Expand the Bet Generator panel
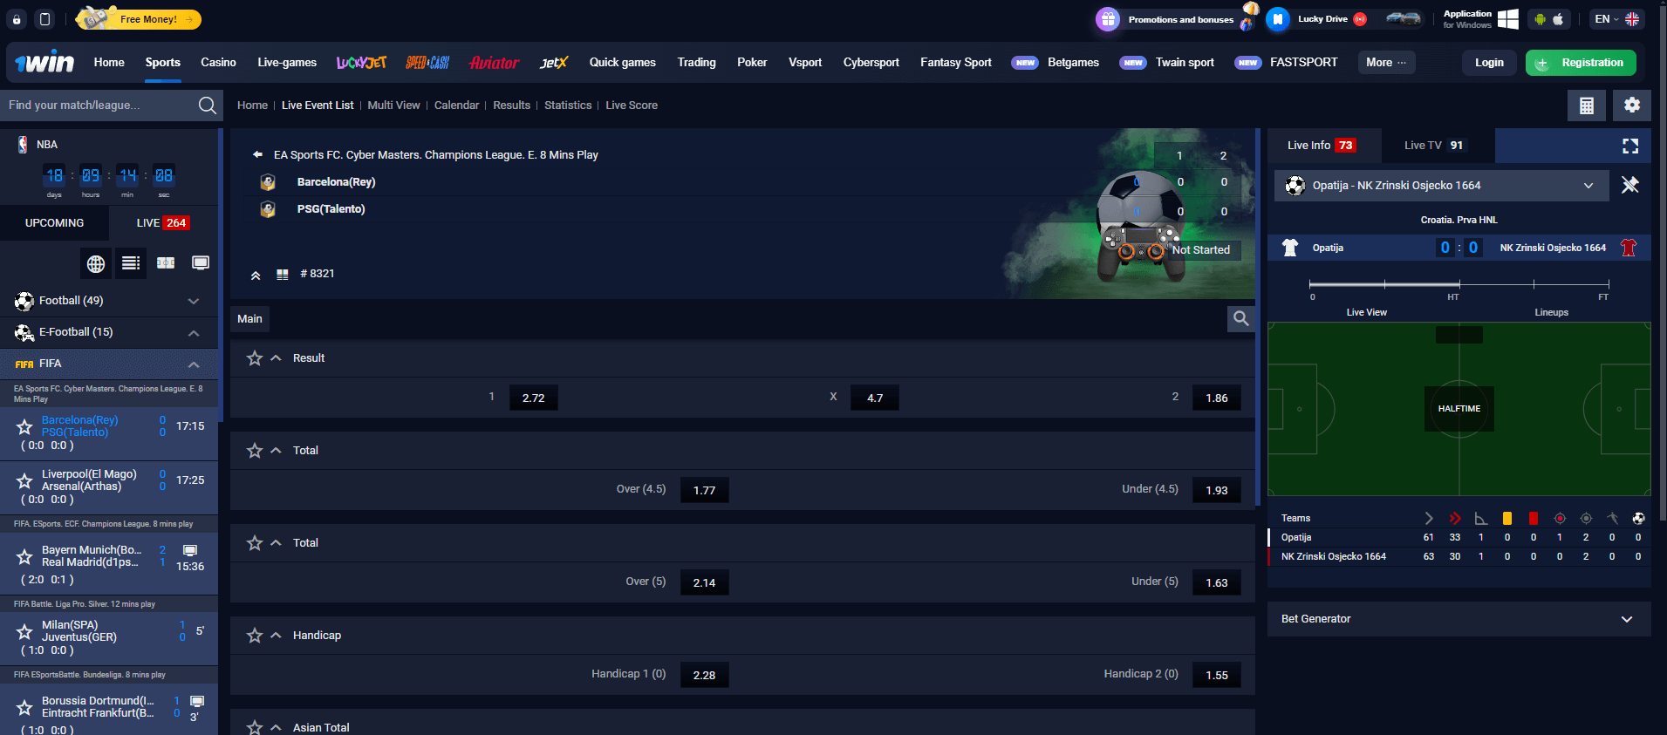Image resolution: width=1667 pixels, height=735 pixels. tap(1459, 619)
